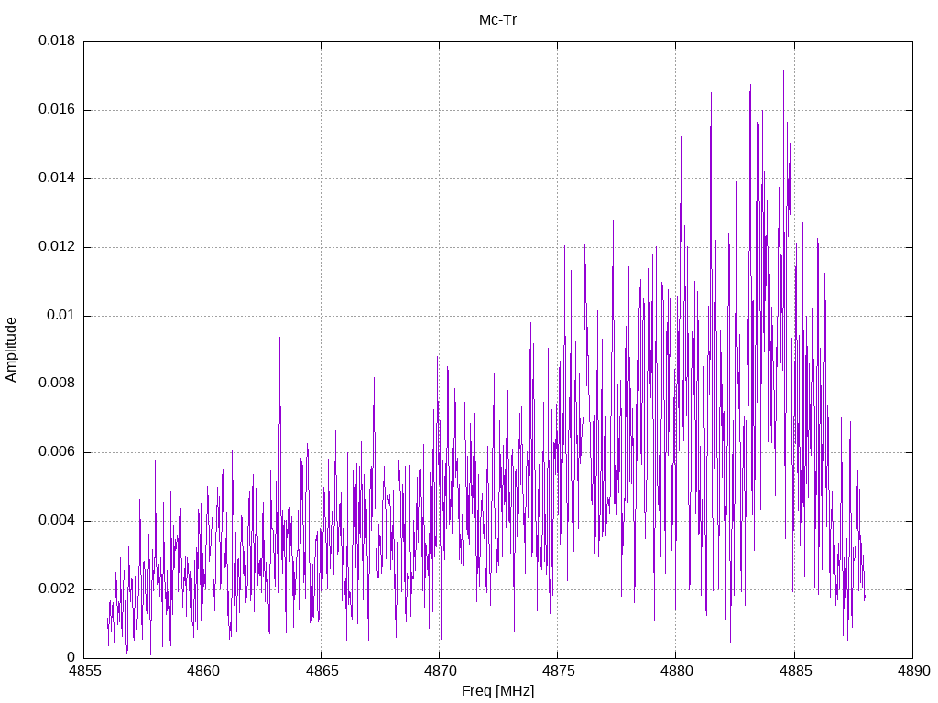The height and width of the screenshot is (703, 938).
Task: Click y-axis tick value 0 at origin
Action: pyautogui.click(x=71, y=657)
